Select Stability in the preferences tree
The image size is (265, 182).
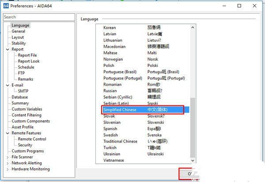19,43
